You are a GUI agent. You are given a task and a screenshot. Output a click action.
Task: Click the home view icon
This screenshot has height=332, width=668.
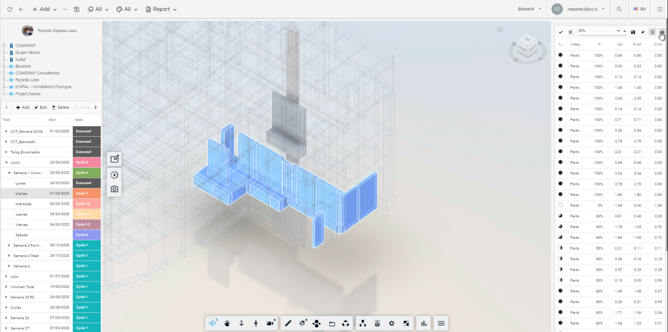pyautogui.click(x=500, y=29)
